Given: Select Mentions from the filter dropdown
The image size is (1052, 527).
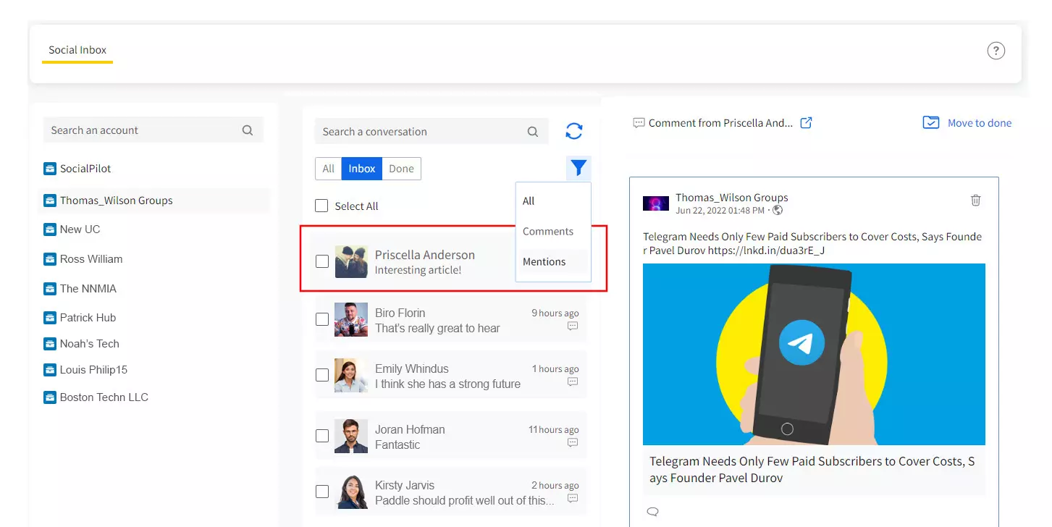Looking at the screenshot, I should pyautogui.click(x=544, y=261).
